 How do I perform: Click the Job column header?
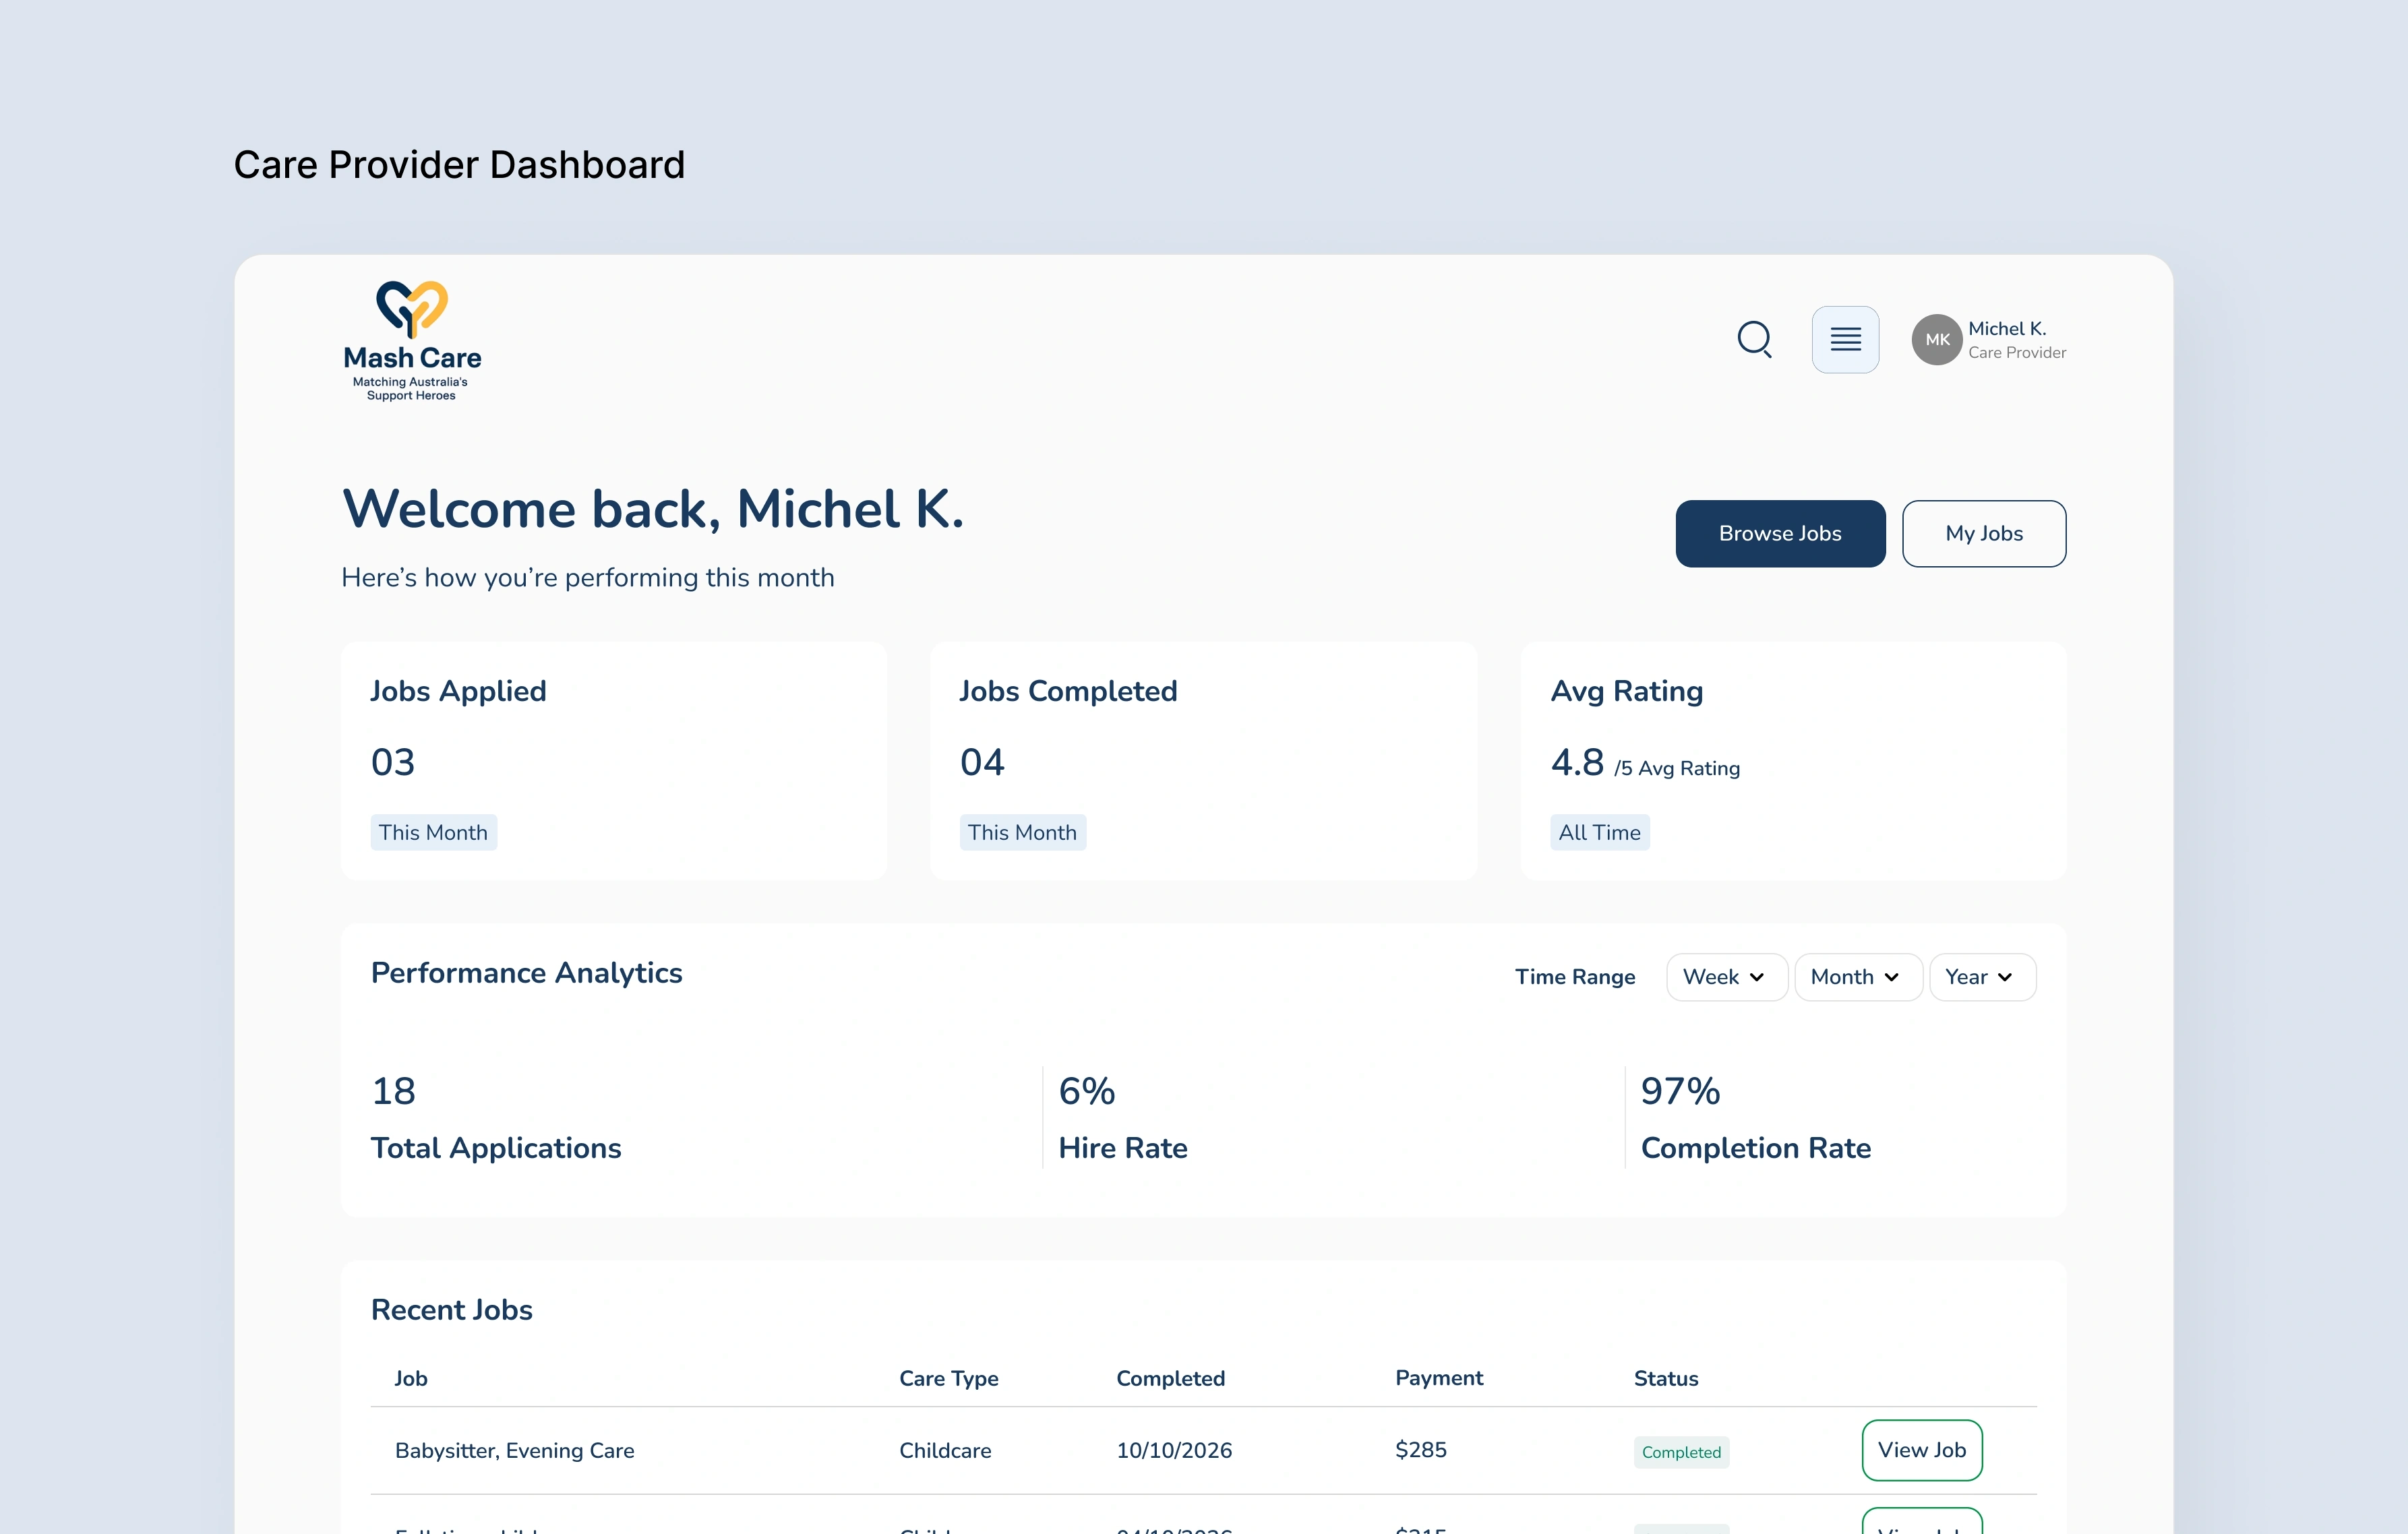pos(411,1378)
